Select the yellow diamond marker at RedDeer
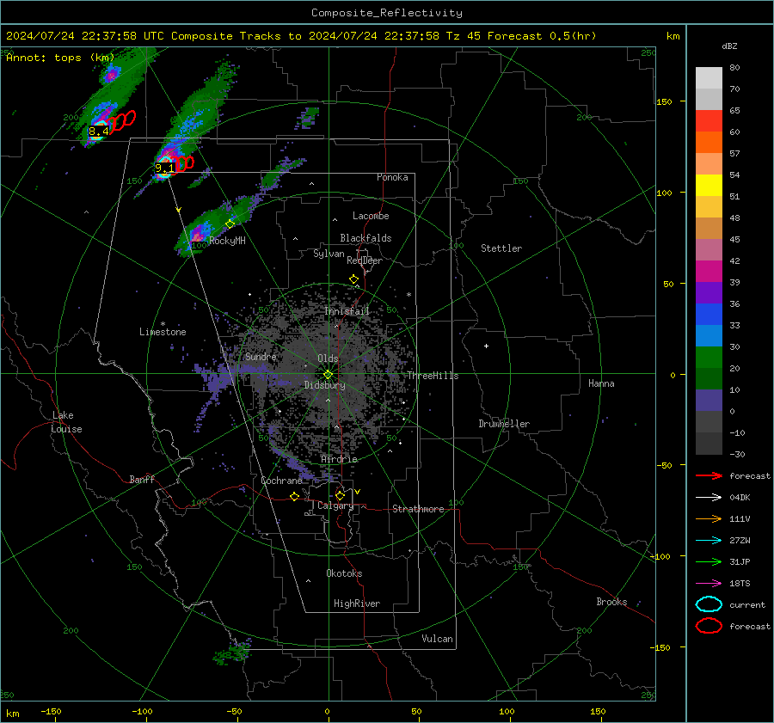774x723 pixels. 354,279
